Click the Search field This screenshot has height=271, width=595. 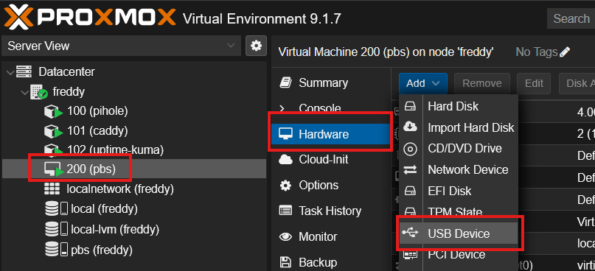571,18
